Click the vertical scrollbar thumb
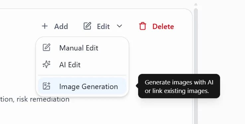245x124 pixels. pyautogui.click(x=196, y=66)
